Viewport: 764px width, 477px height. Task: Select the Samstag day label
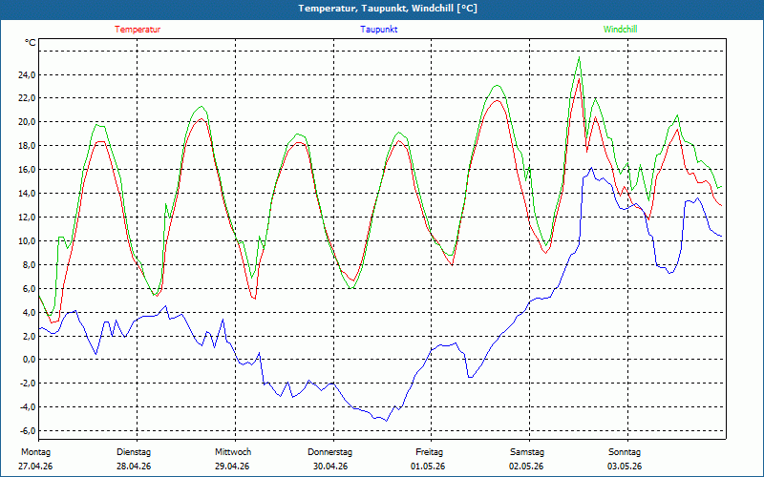coord(527,452)
